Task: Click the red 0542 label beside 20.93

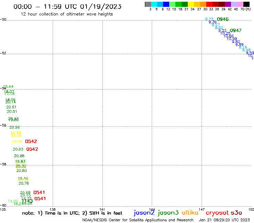Action: [x=32, y=149]
